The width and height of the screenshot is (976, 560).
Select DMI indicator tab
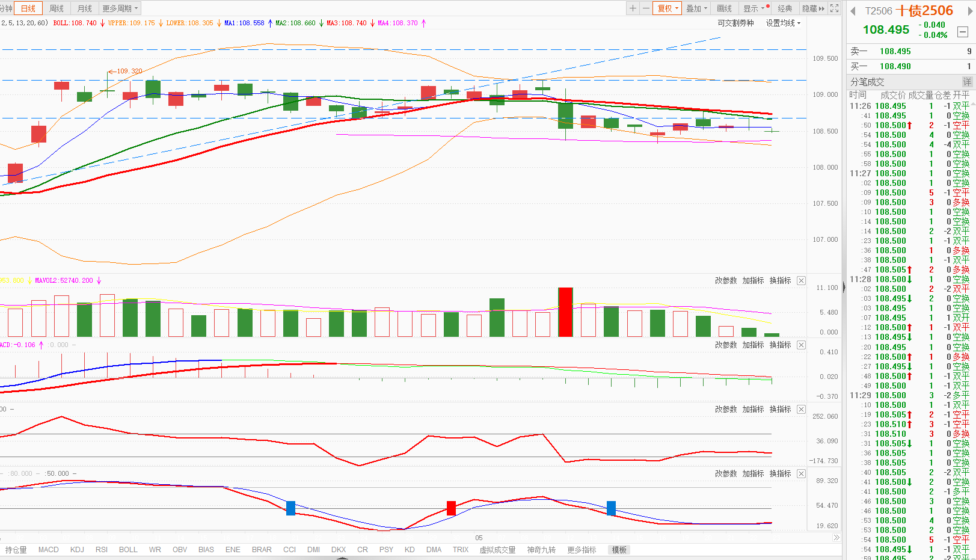(x=313, y=550)
